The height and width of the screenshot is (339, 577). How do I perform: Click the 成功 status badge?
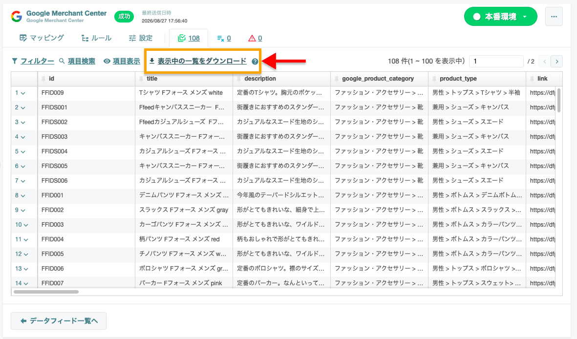coord(124,17)
